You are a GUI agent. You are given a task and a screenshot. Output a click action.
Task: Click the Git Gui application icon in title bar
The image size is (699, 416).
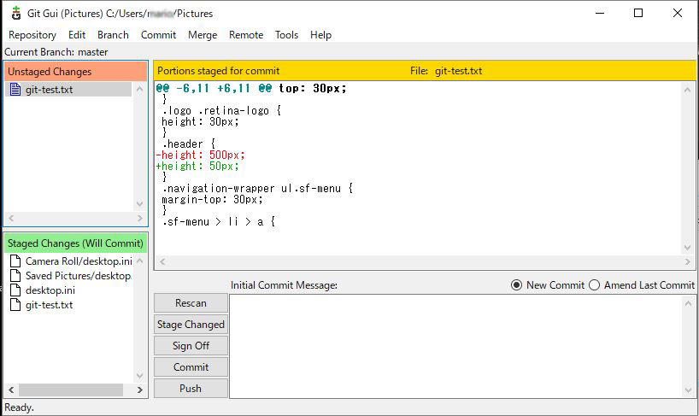tap(16, 14)
